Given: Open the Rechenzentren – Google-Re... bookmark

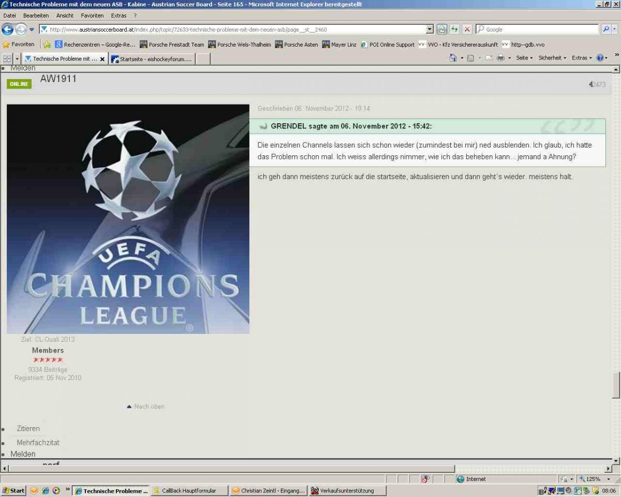Looking at the screenshot, I should [x=95, y=45].
